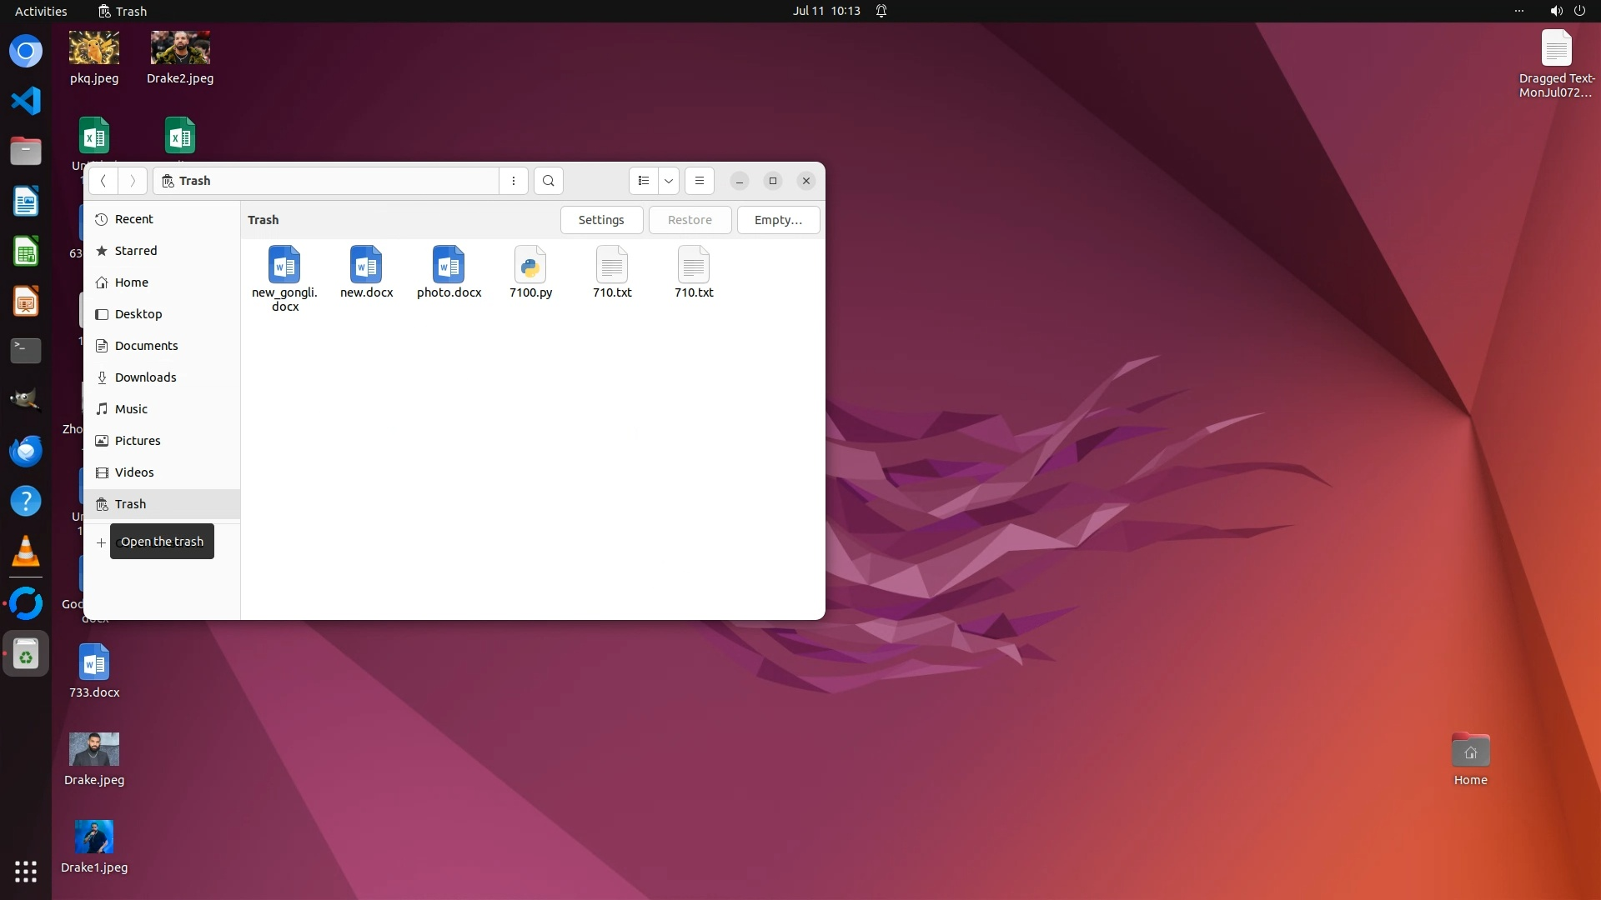
Task: Open Starred in sidebar
Action: click(x=135, y=251)
